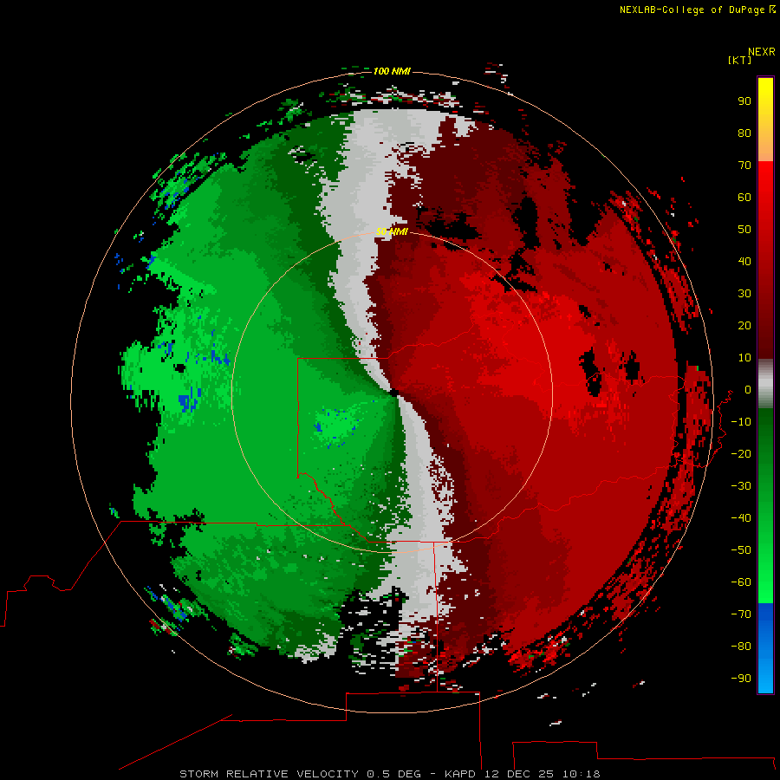Click the 80 value on the velocity scale
This screenshot has height=780, width=780.
[744, 133]
